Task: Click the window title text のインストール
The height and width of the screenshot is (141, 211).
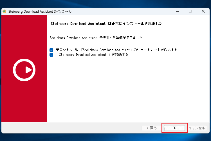Action: pyautogui.click(x=62, y=12)
